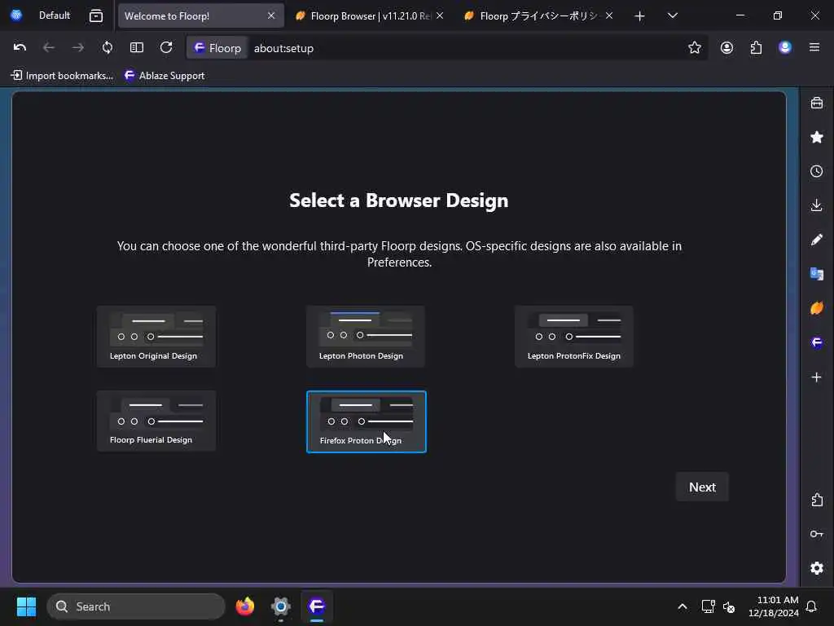Open the extensions puzzle icon in toolbar
Viewport: 834px width, 626px height.
click(x=756, y=48)
